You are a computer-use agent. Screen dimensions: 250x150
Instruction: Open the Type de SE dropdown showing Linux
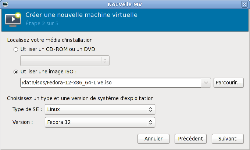(100, 109)
